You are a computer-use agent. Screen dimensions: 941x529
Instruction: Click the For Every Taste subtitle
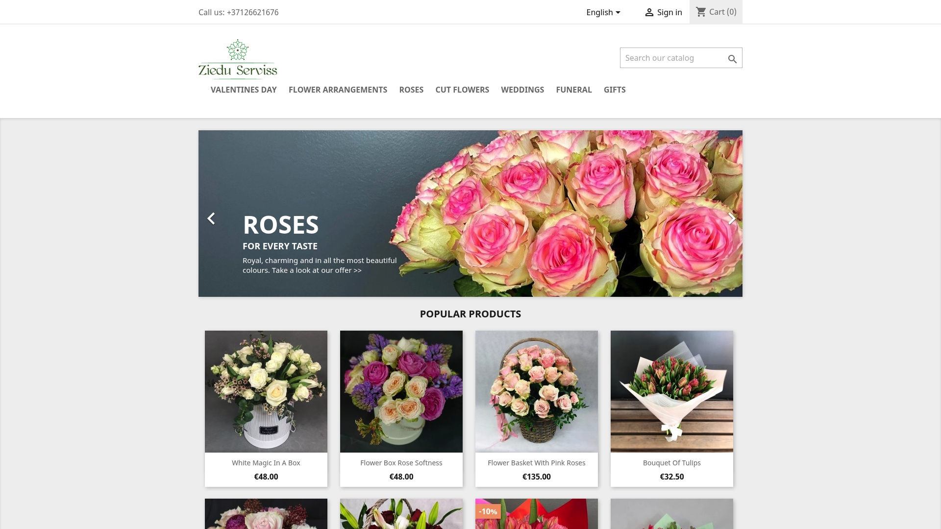280,246
